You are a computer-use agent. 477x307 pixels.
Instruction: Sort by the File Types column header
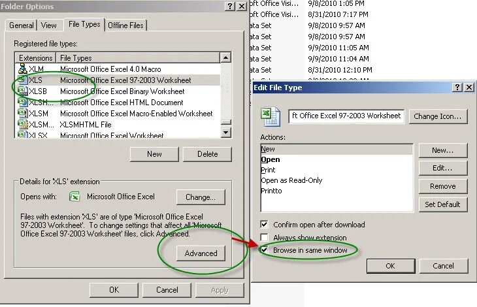coord(137,57)
